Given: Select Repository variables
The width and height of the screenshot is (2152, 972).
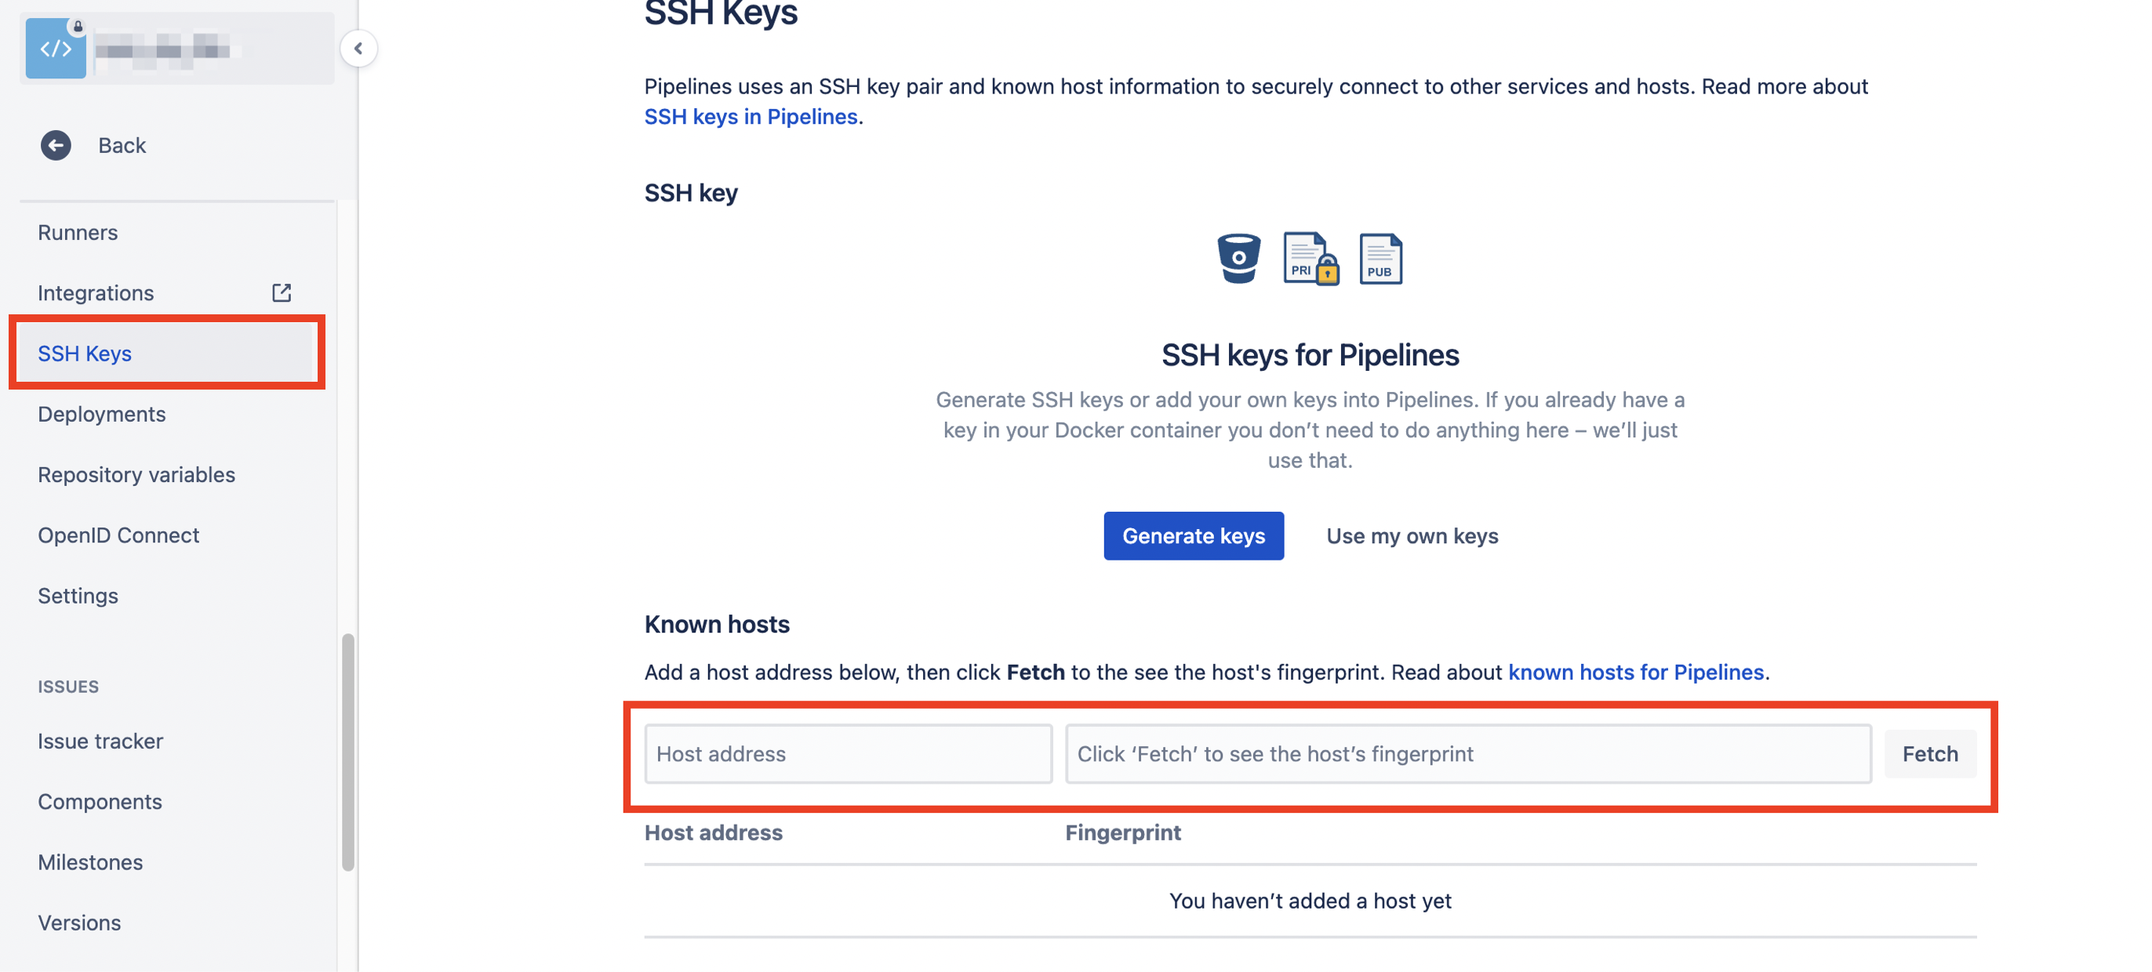Looking at the screenshot, I should (x=136, y=474).
